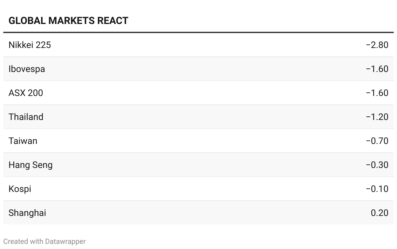This screenshot has width=397, height=249.
Task: Select the Shanghai row label
Action: coord(27,213)
